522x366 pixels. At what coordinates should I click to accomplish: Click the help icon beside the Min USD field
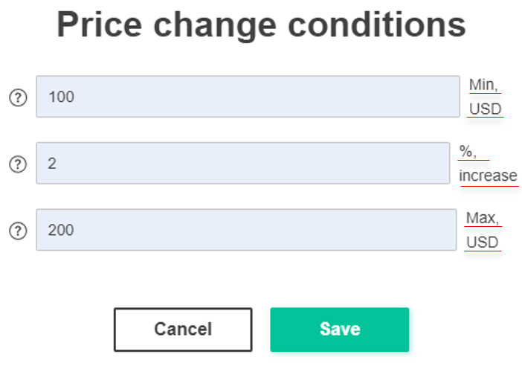coord(18,97)
